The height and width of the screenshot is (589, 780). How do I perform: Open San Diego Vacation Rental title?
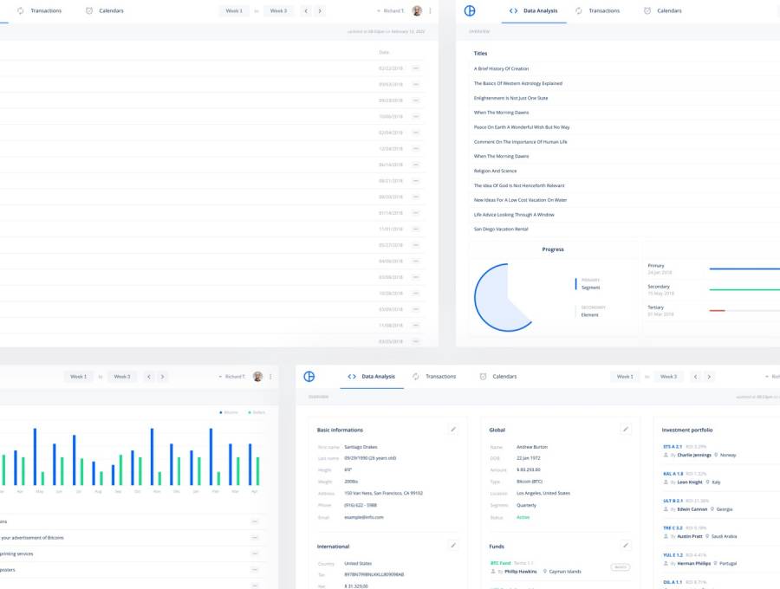[500, 229]
